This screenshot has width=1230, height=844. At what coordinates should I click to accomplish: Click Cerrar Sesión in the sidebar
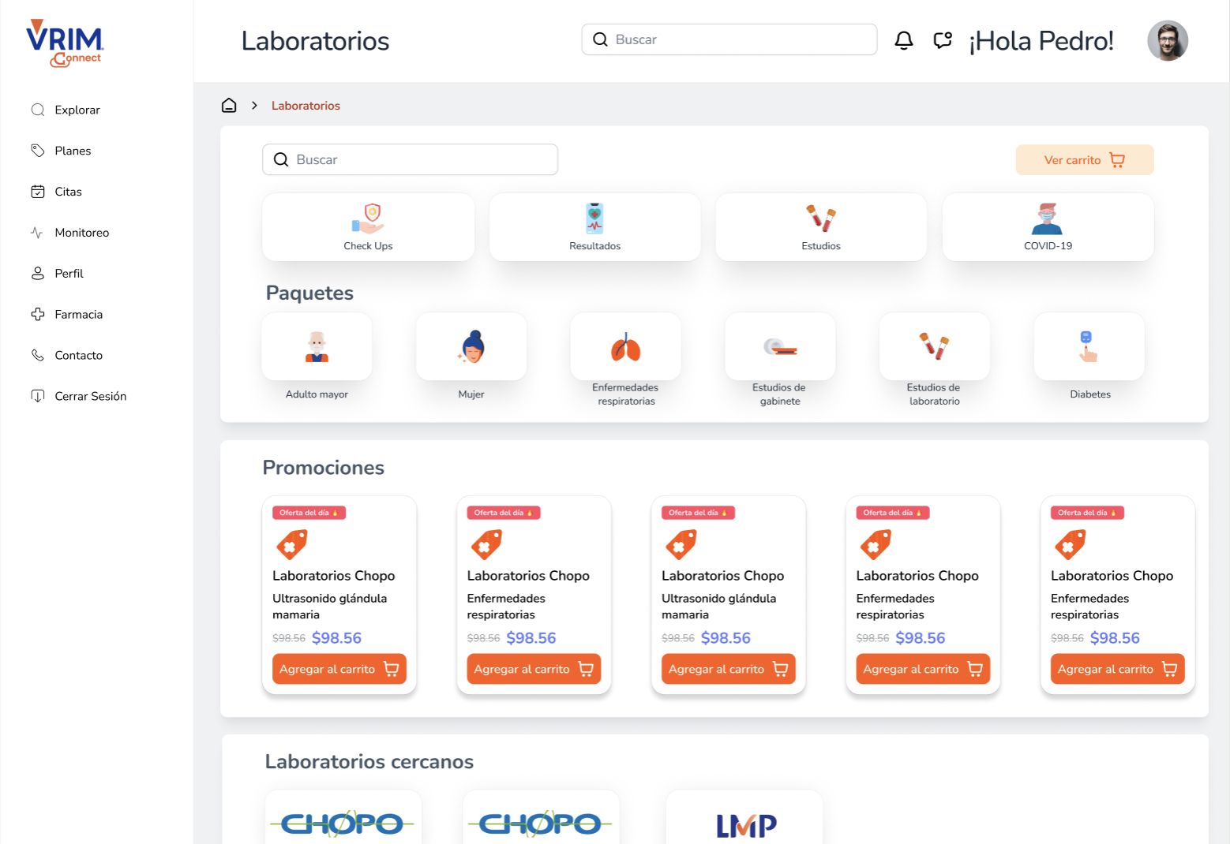coord(90,396)
